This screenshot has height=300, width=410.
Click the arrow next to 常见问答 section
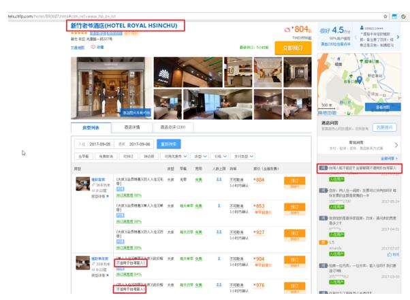397,146
